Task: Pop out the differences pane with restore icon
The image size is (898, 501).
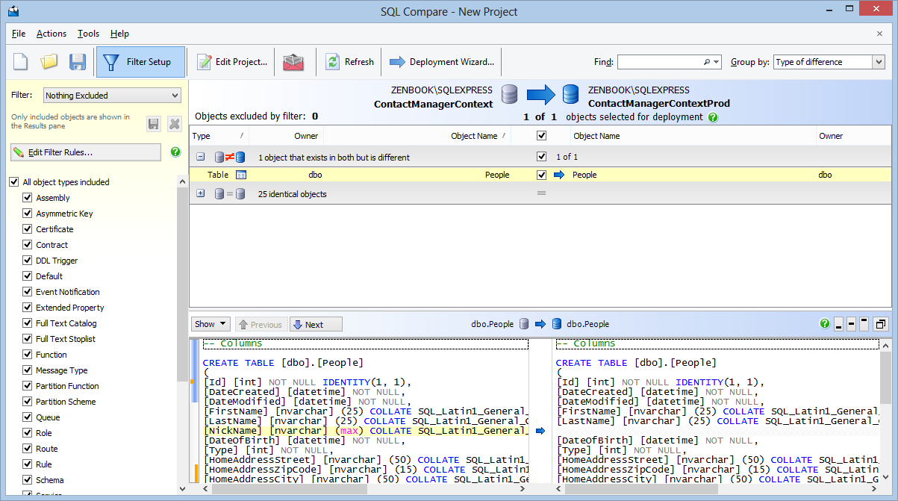Action: coord(881,324)
